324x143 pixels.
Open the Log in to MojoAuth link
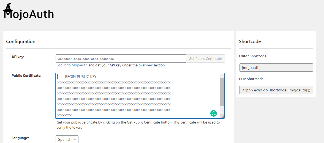click(72, 65)
